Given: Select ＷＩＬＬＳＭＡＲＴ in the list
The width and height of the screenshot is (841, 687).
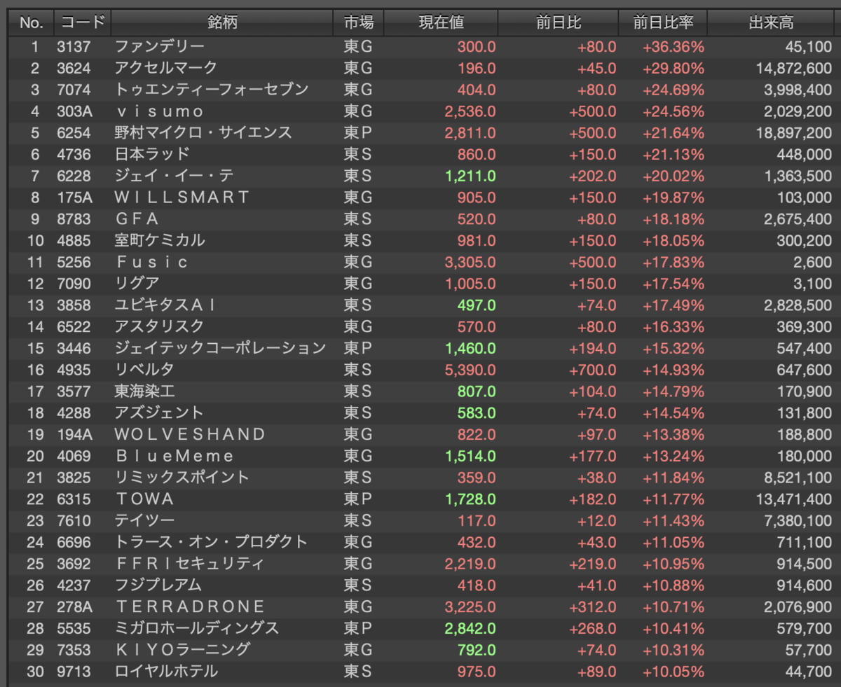Looking at the screenshot, I should [x=182, y=197].
